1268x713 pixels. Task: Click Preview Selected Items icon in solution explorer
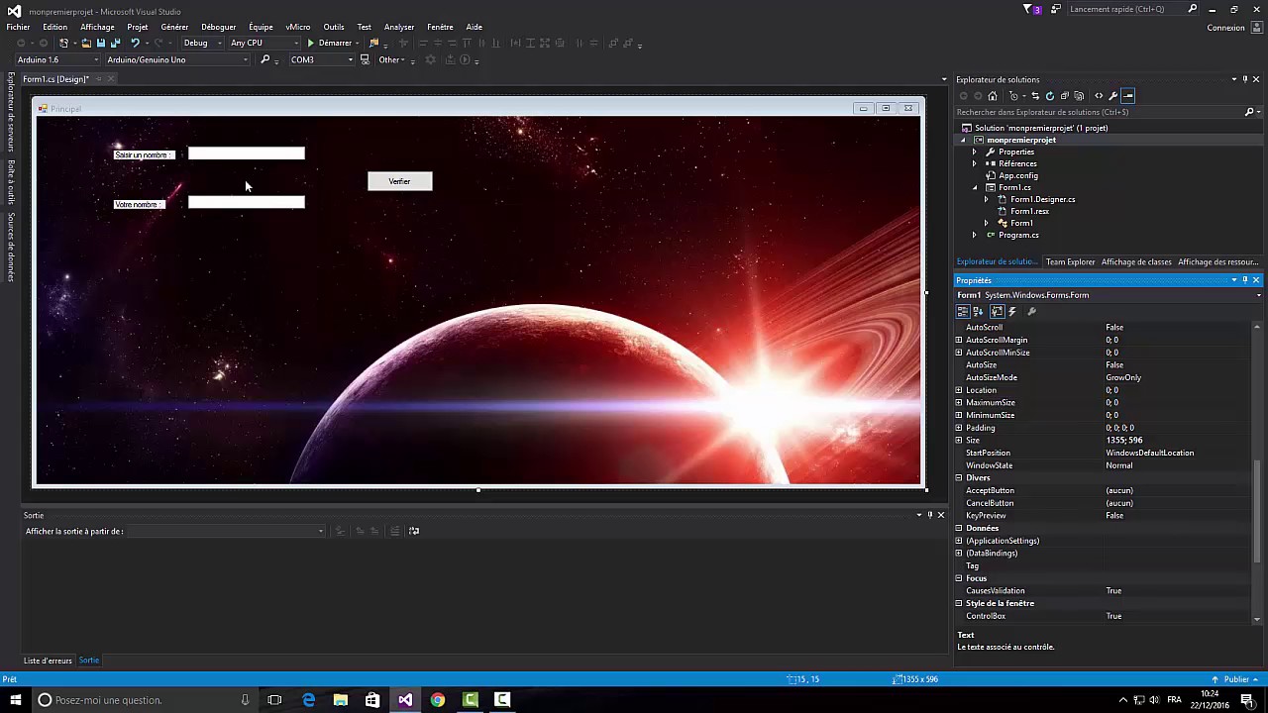coord(1128,96)
